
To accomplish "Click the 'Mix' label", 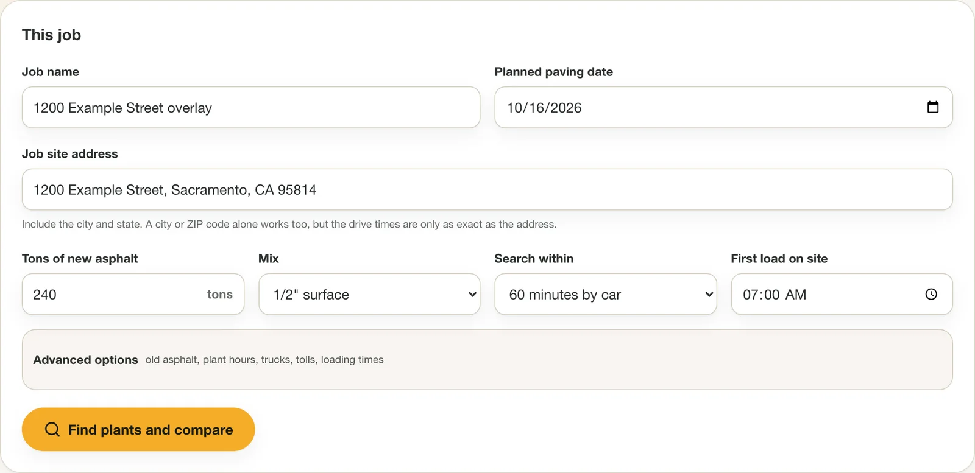I will [269, 259].
